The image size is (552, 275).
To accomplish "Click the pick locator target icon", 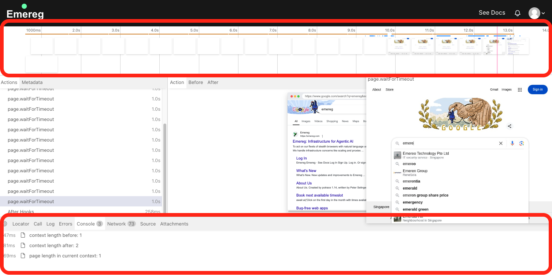I will tap(5, 224).
